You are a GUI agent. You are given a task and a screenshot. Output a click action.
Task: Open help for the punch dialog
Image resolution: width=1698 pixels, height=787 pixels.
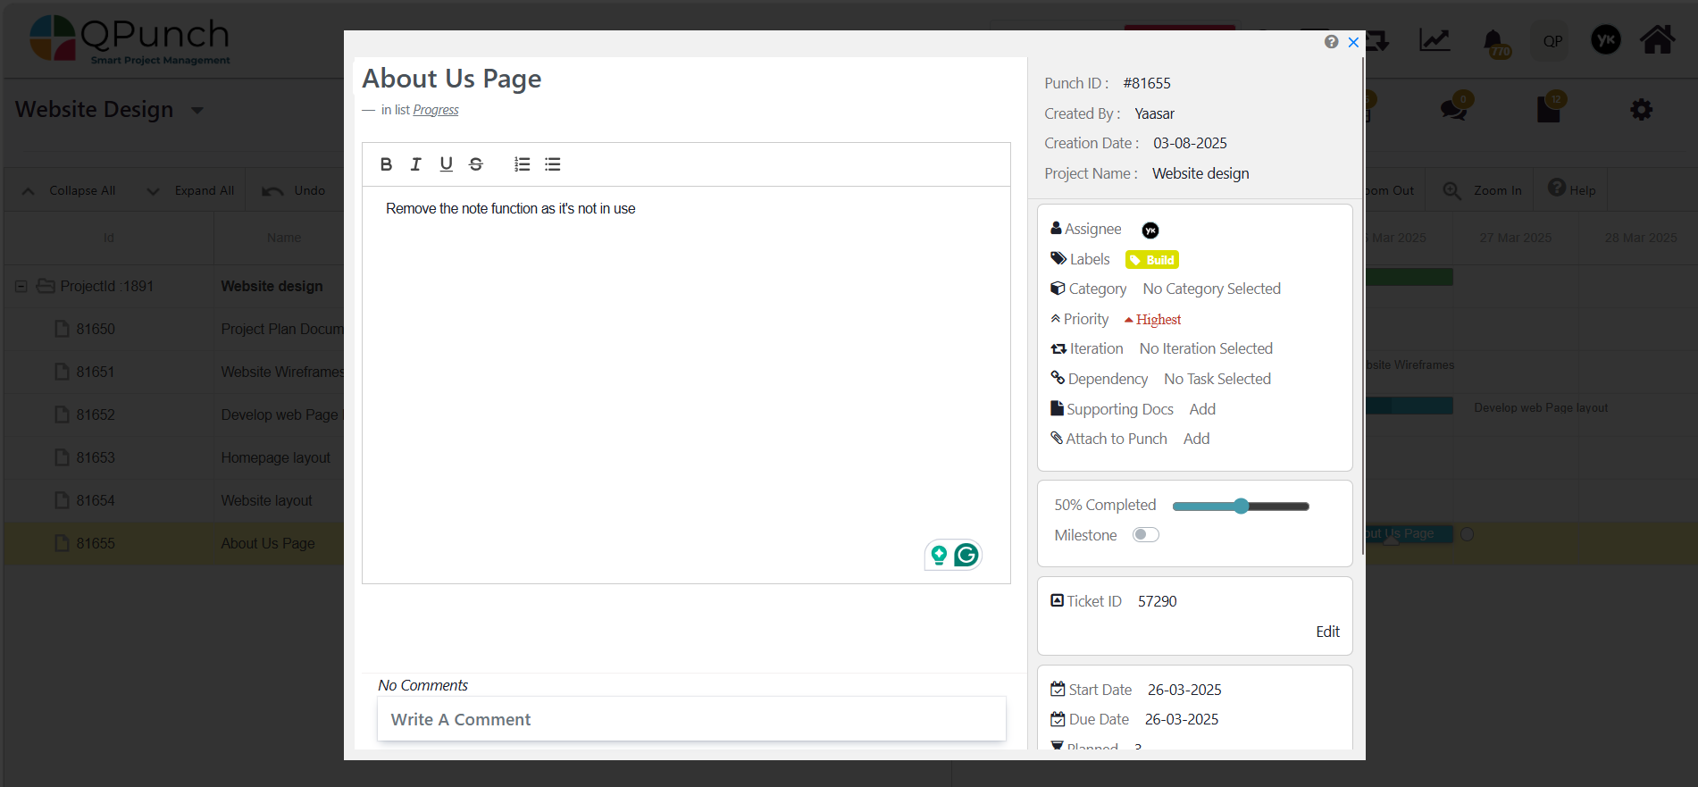pos(1331,42)
